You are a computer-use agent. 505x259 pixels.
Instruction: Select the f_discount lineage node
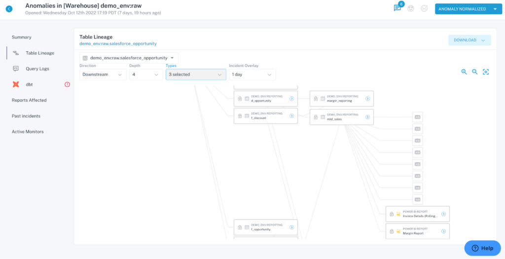tap(266, 115)
